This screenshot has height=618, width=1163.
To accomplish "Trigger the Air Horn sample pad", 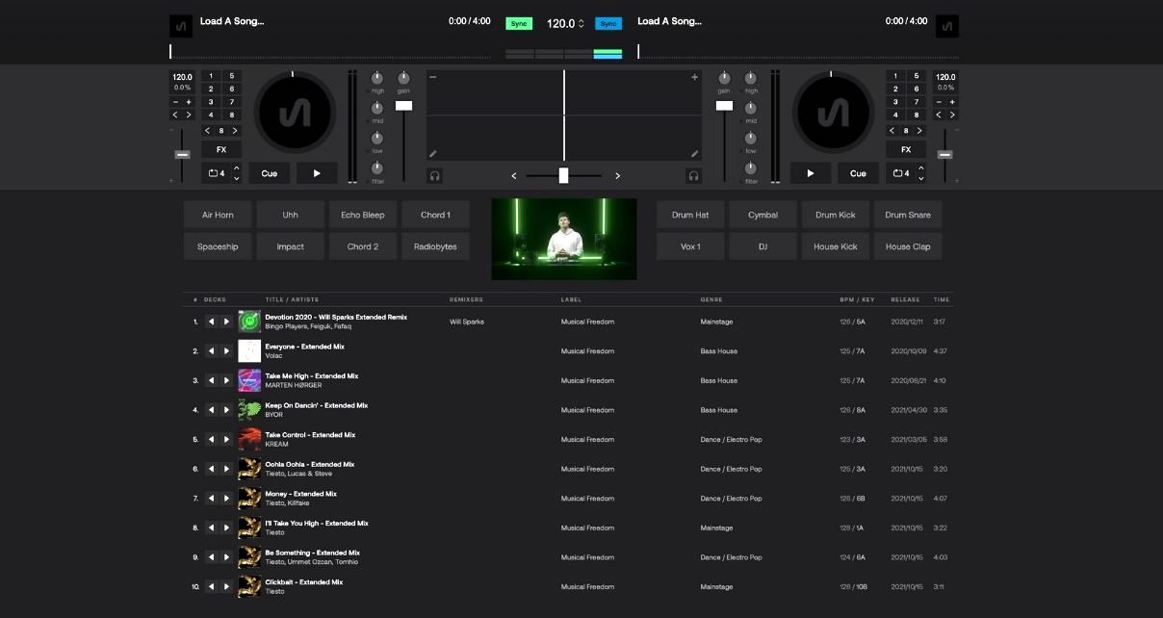I will tap(217, 214).
